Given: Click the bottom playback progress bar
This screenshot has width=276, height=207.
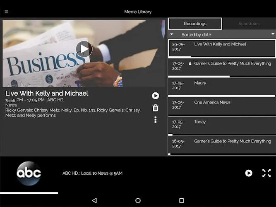Looking at the screenshot, I should [x=29, y=193].
